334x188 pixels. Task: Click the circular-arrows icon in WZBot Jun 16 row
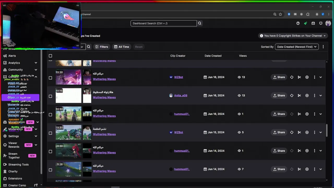coord(292,77)
